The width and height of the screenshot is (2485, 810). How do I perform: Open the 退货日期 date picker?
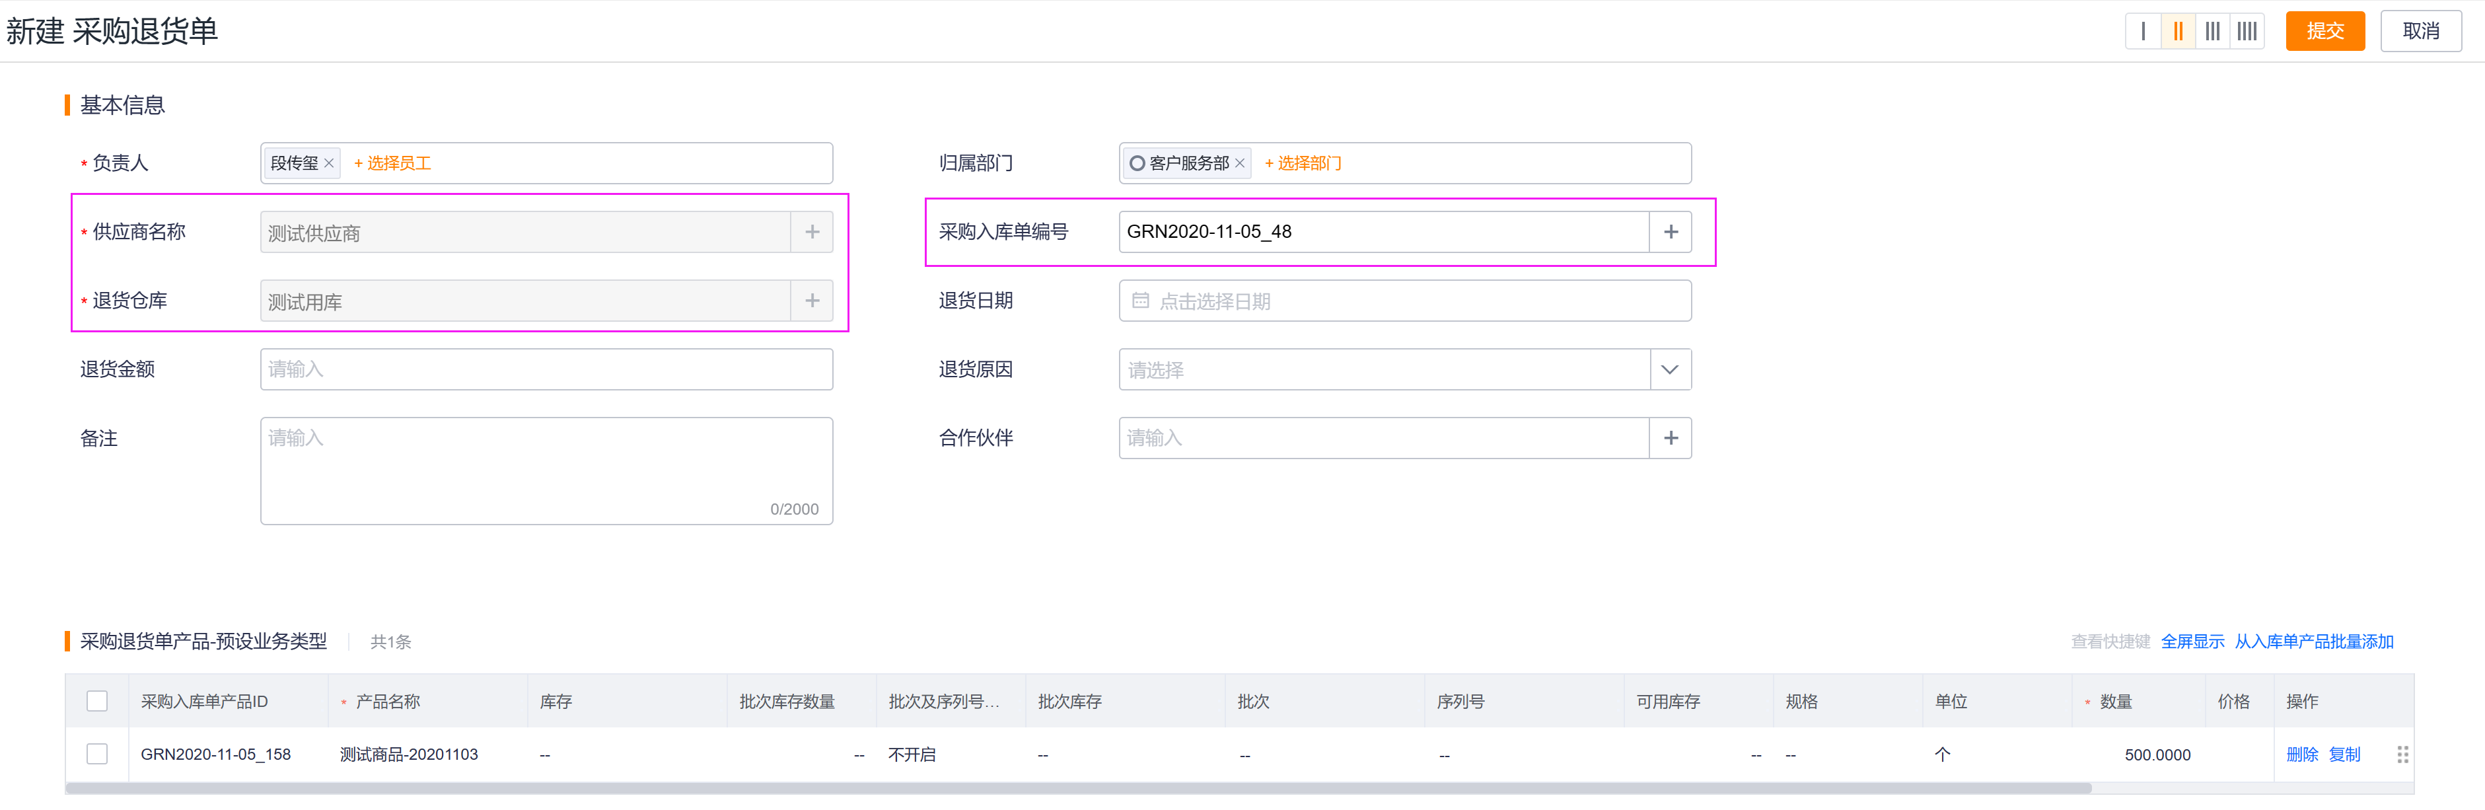(1404, 301)
